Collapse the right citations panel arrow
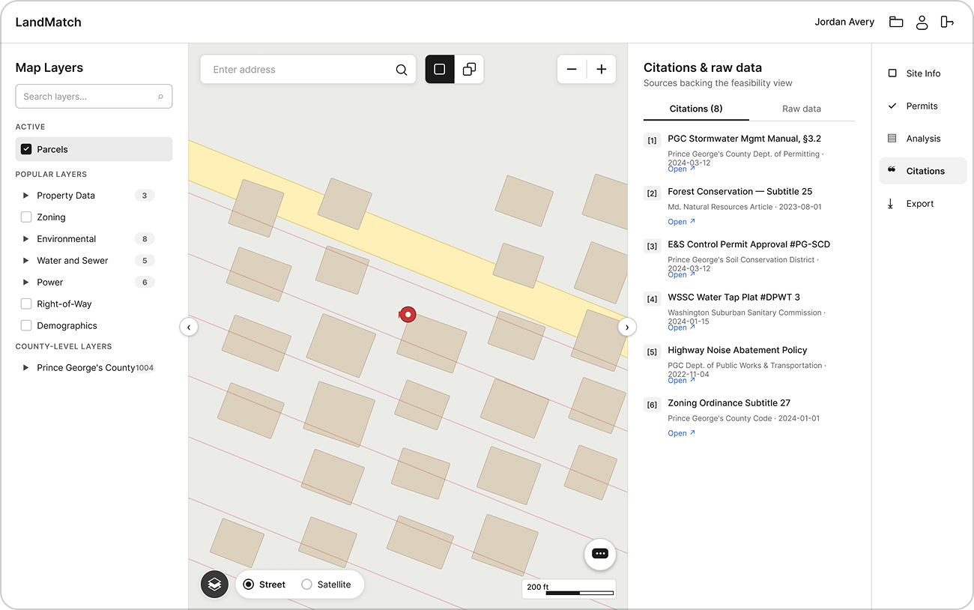This screenshot has width=974, height=610. 627,327
